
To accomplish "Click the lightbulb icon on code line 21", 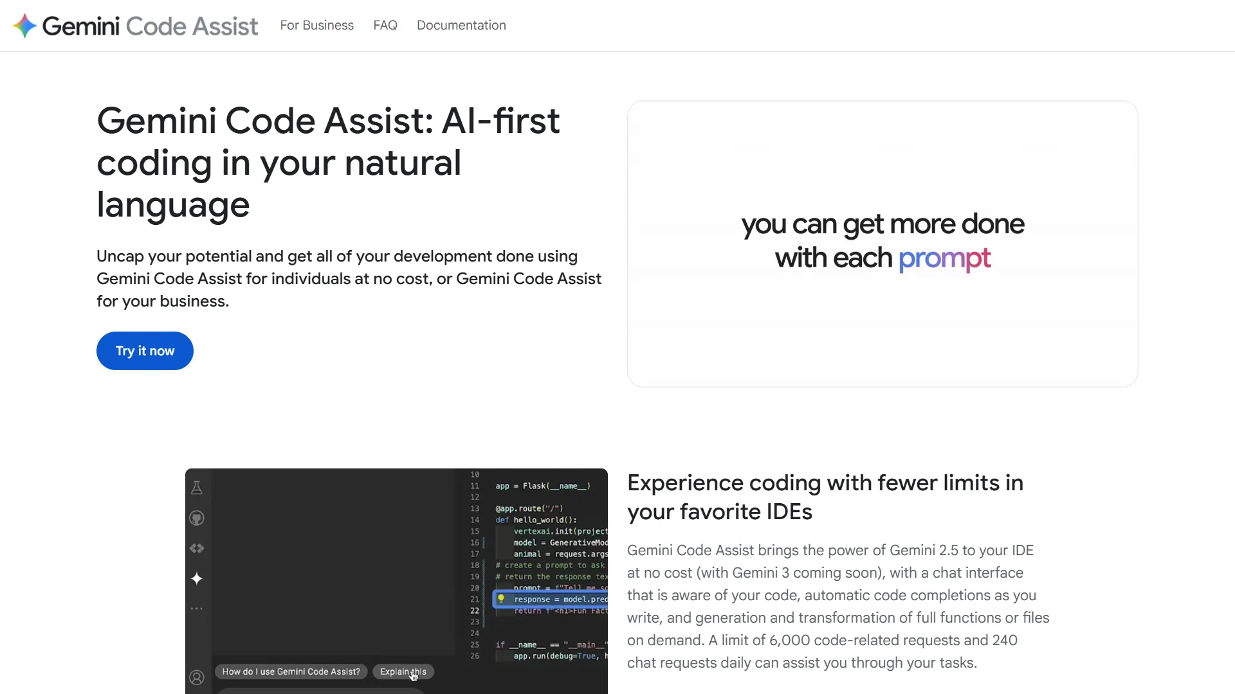I will pyautogui.click(x=501, y=599).
